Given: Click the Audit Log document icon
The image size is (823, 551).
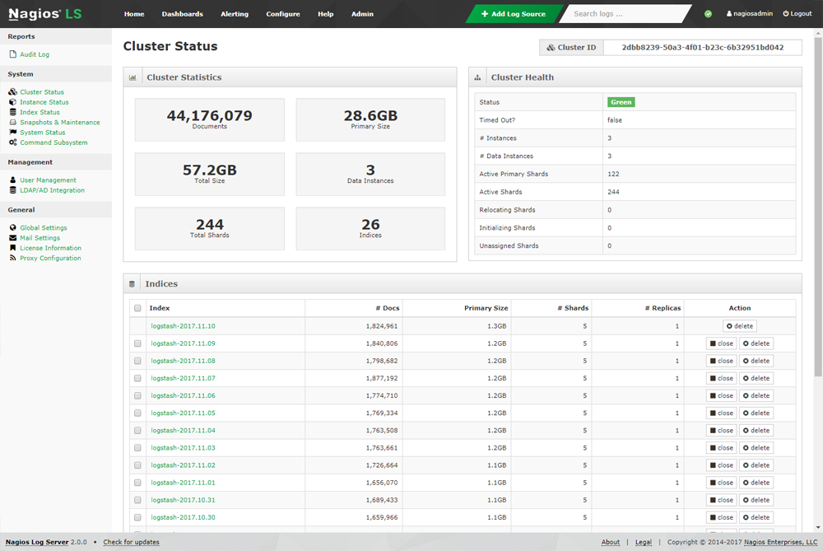Looking at the screenshot, I should 12,54.
